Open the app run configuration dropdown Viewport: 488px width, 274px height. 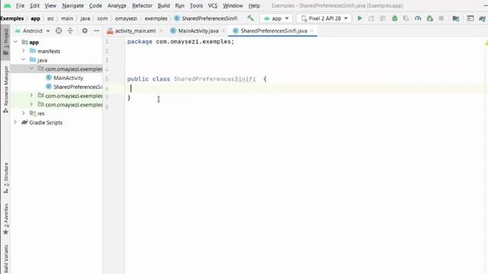point(276,18)
